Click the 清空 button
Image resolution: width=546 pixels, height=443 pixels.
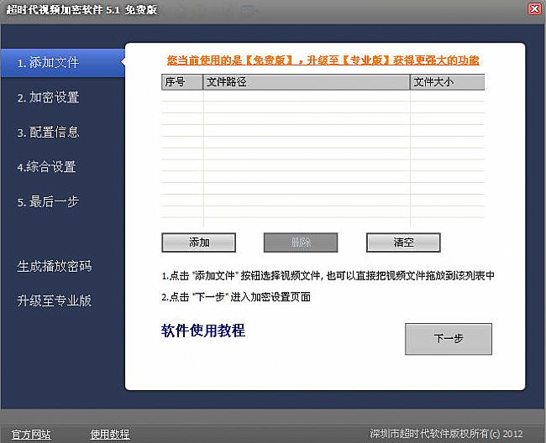point(403,242)
